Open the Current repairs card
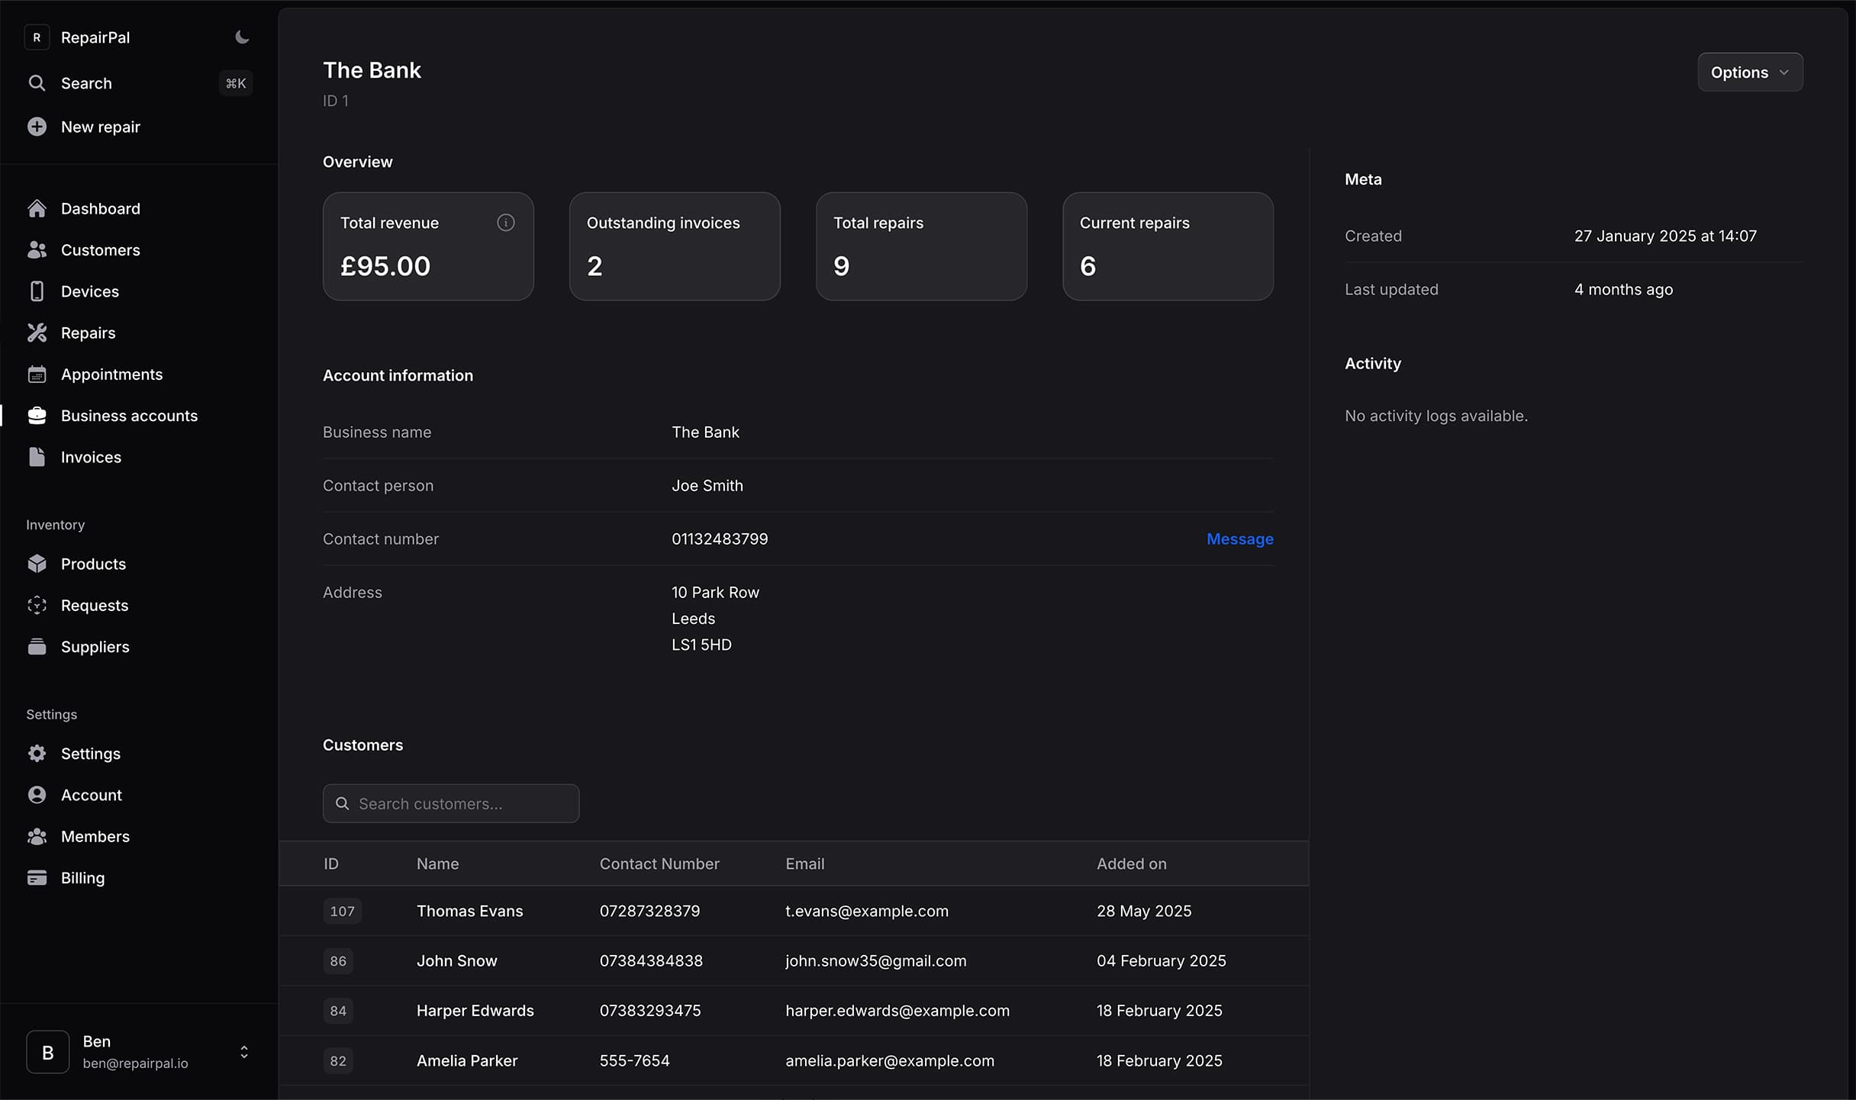Screen dimensions: 1856x1100 point(1168,246)
